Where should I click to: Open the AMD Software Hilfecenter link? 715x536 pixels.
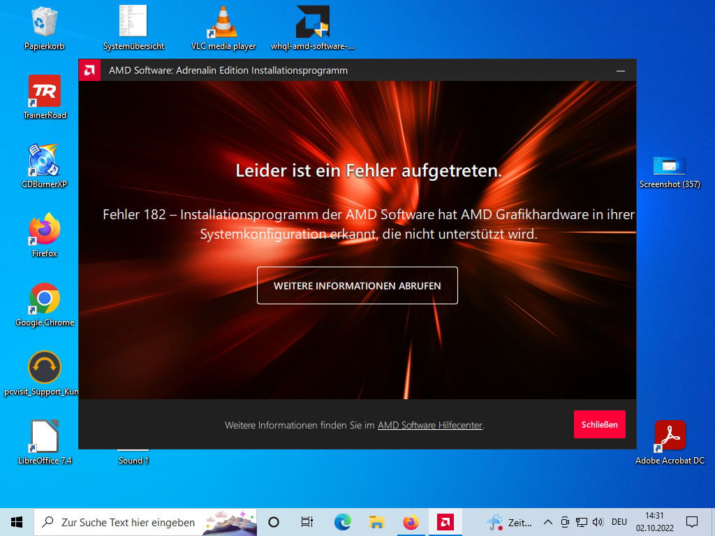[x=429, y=425]
